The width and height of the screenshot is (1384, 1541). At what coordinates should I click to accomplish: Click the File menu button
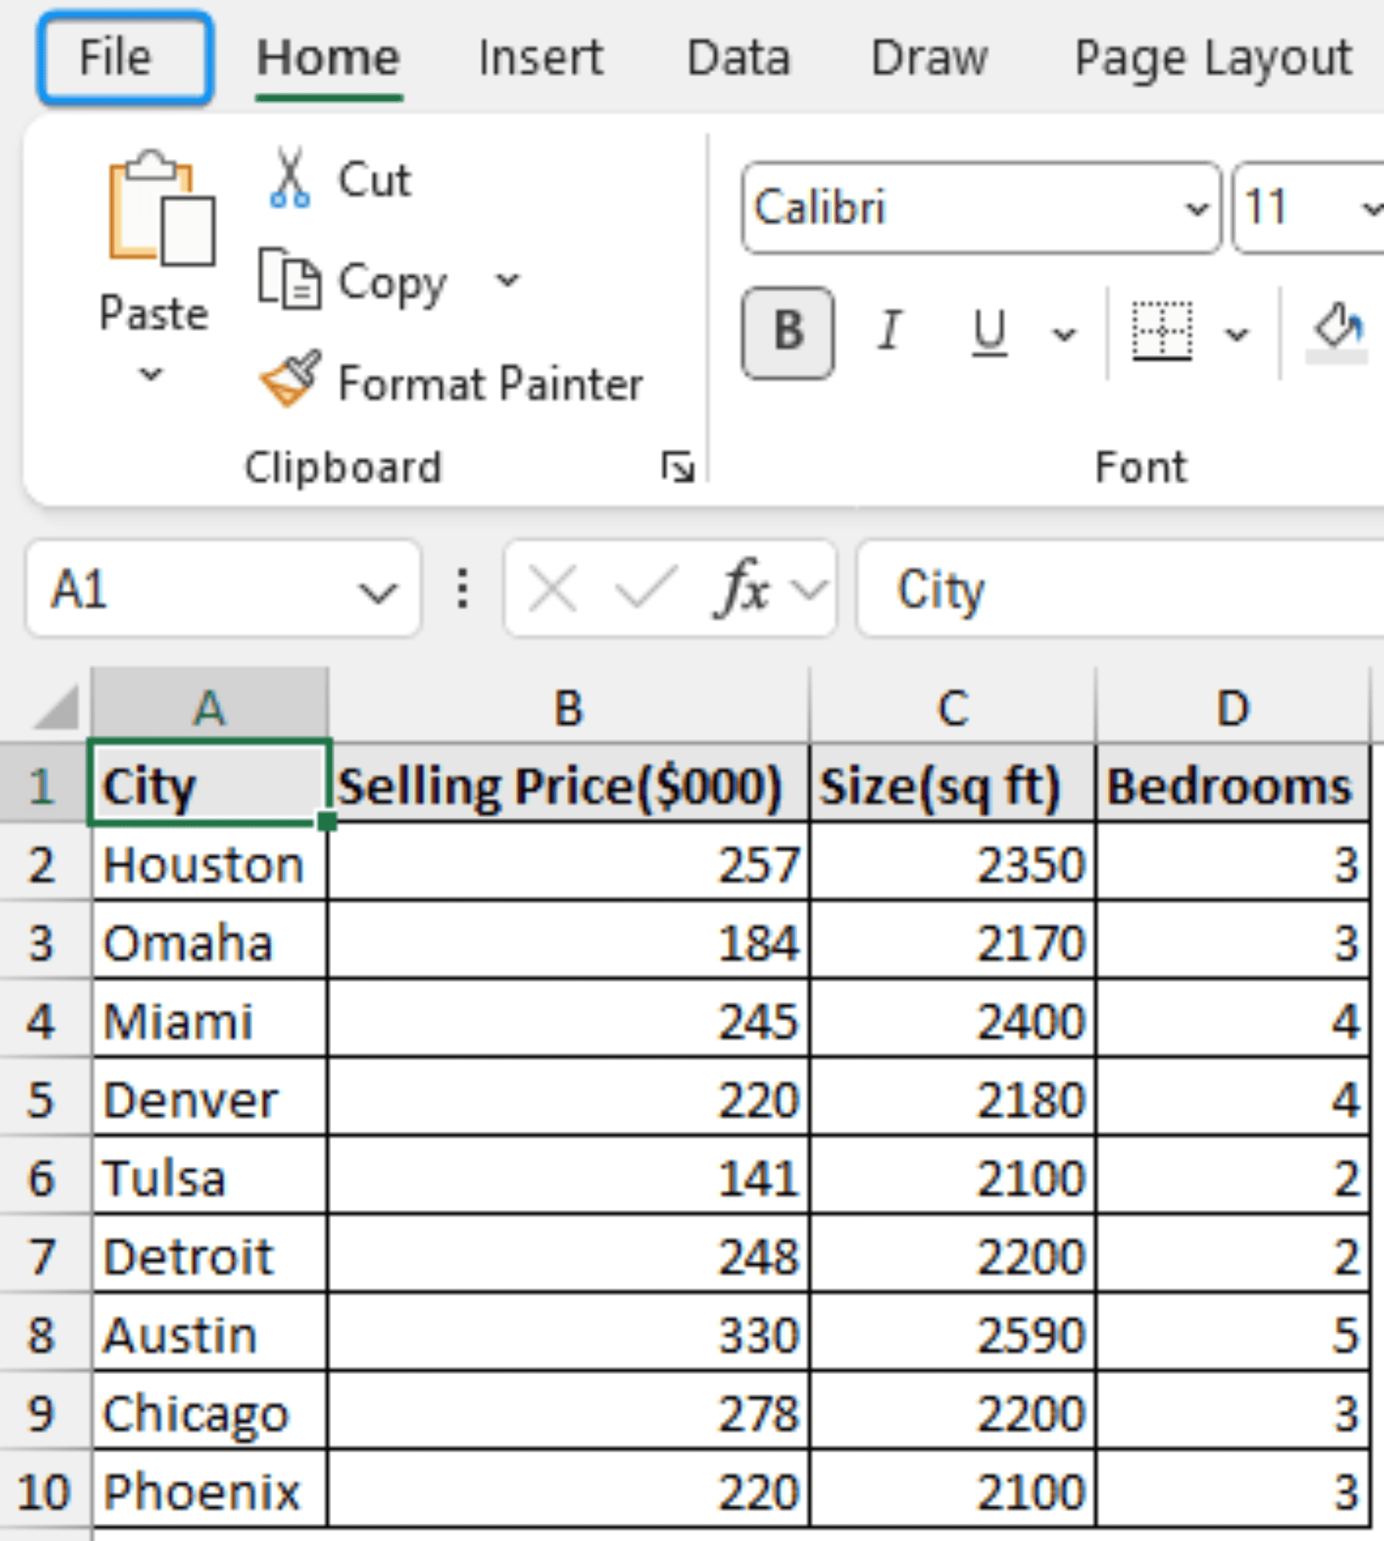(x=124, y=57)
